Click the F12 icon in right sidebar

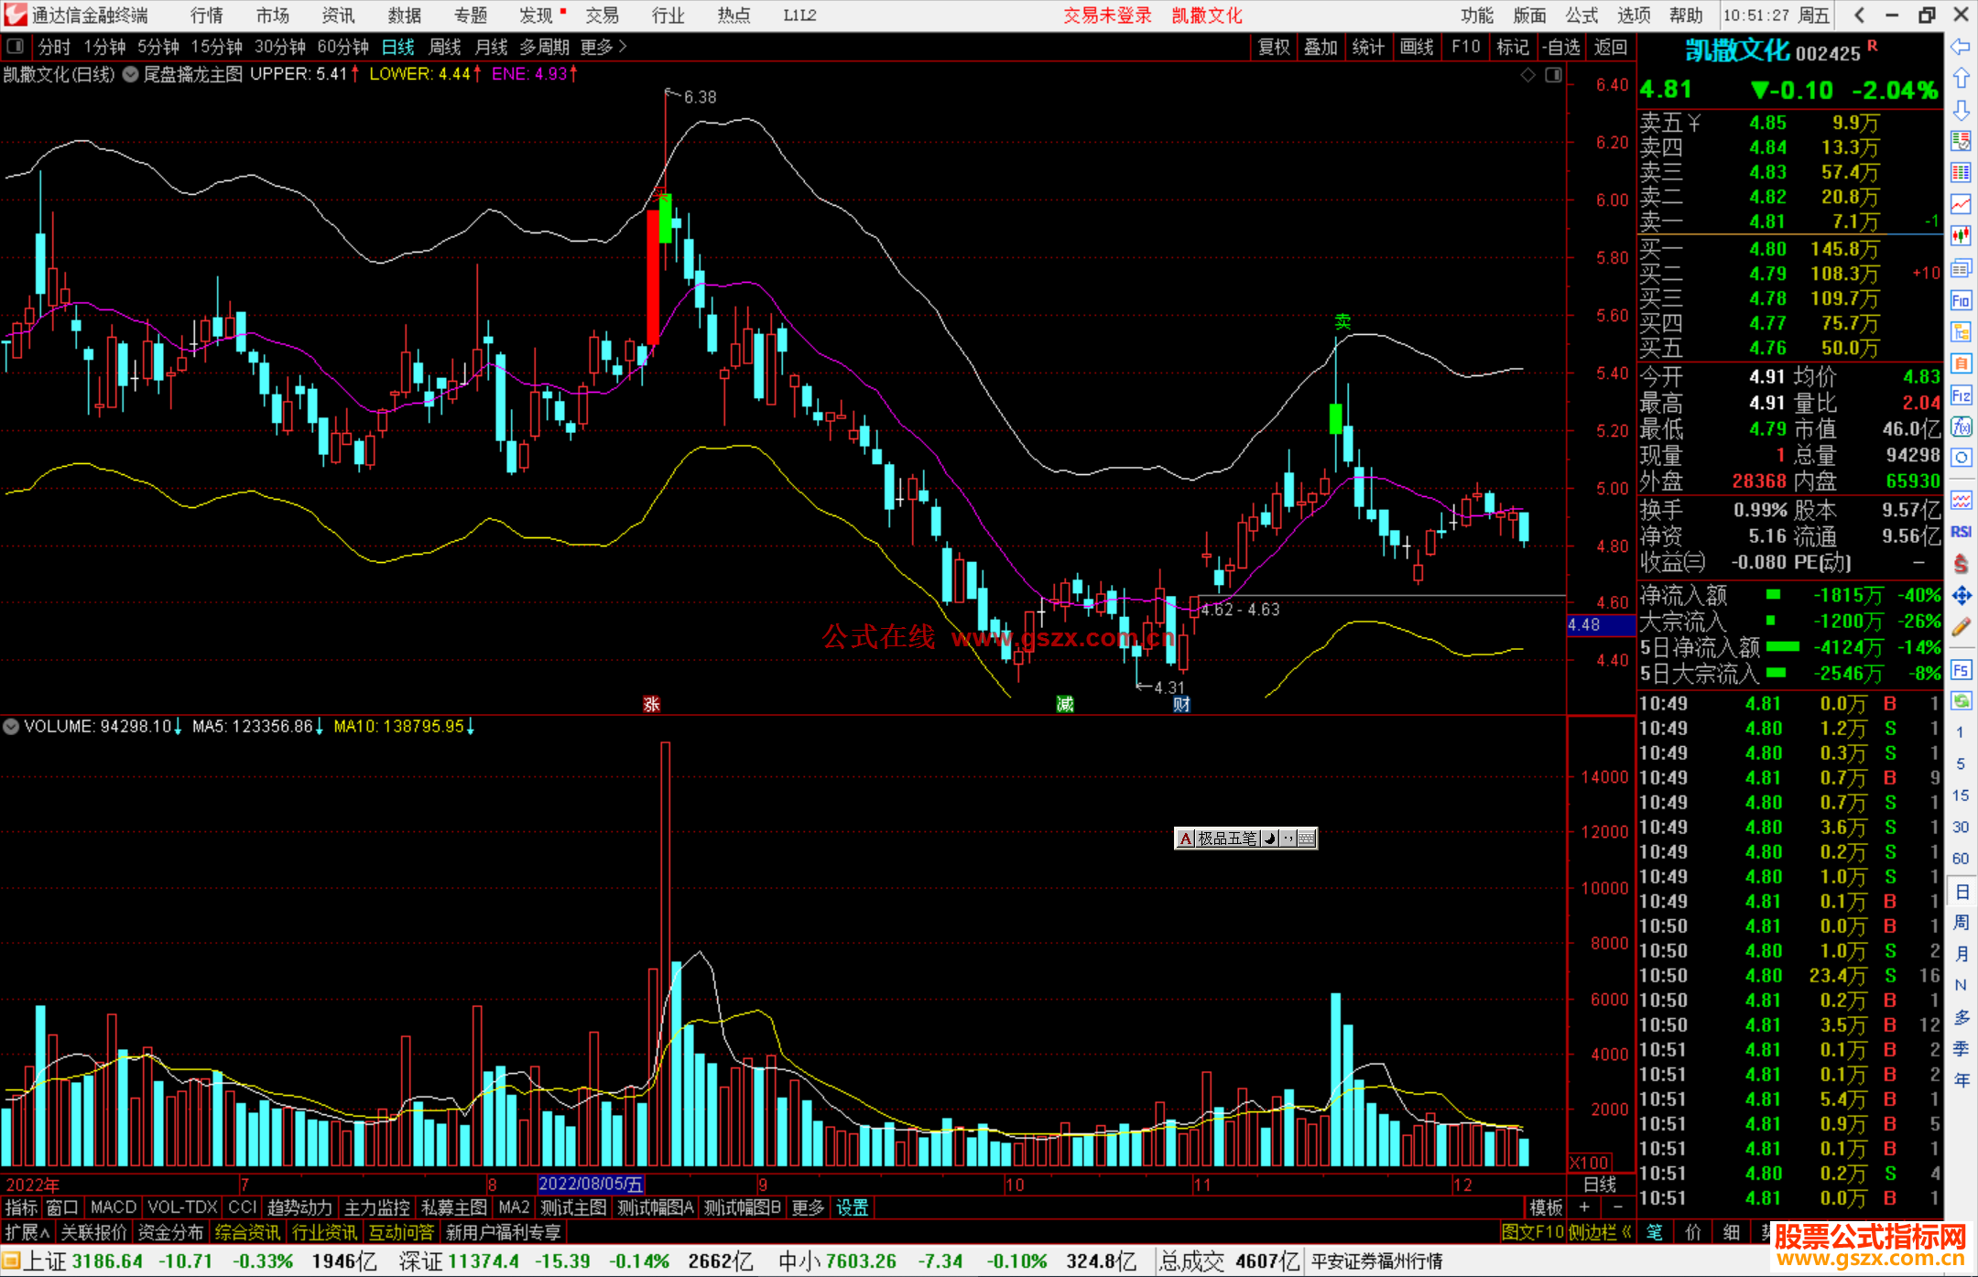coord(1961,395)
